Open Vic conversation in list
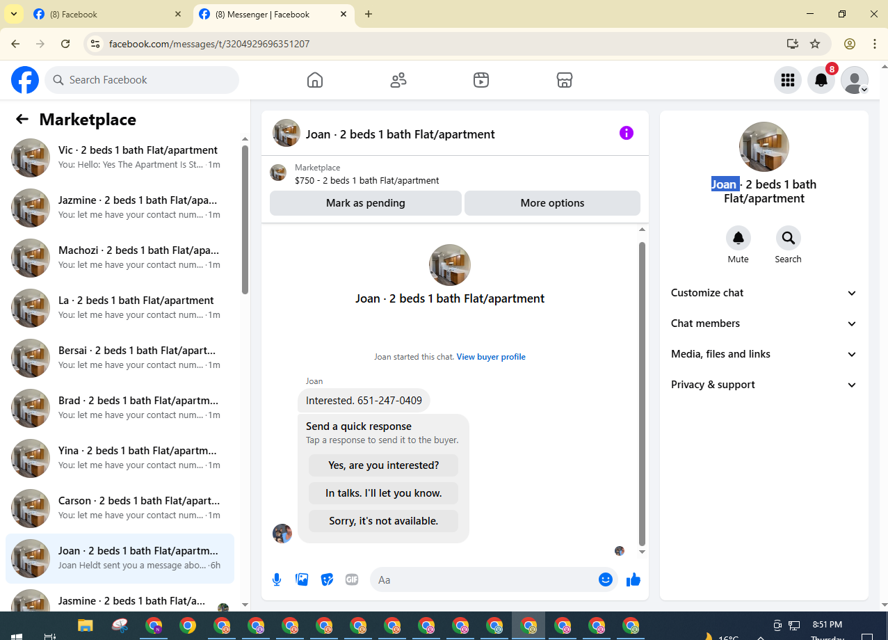888x640 pixels. [x=120, y=157]
